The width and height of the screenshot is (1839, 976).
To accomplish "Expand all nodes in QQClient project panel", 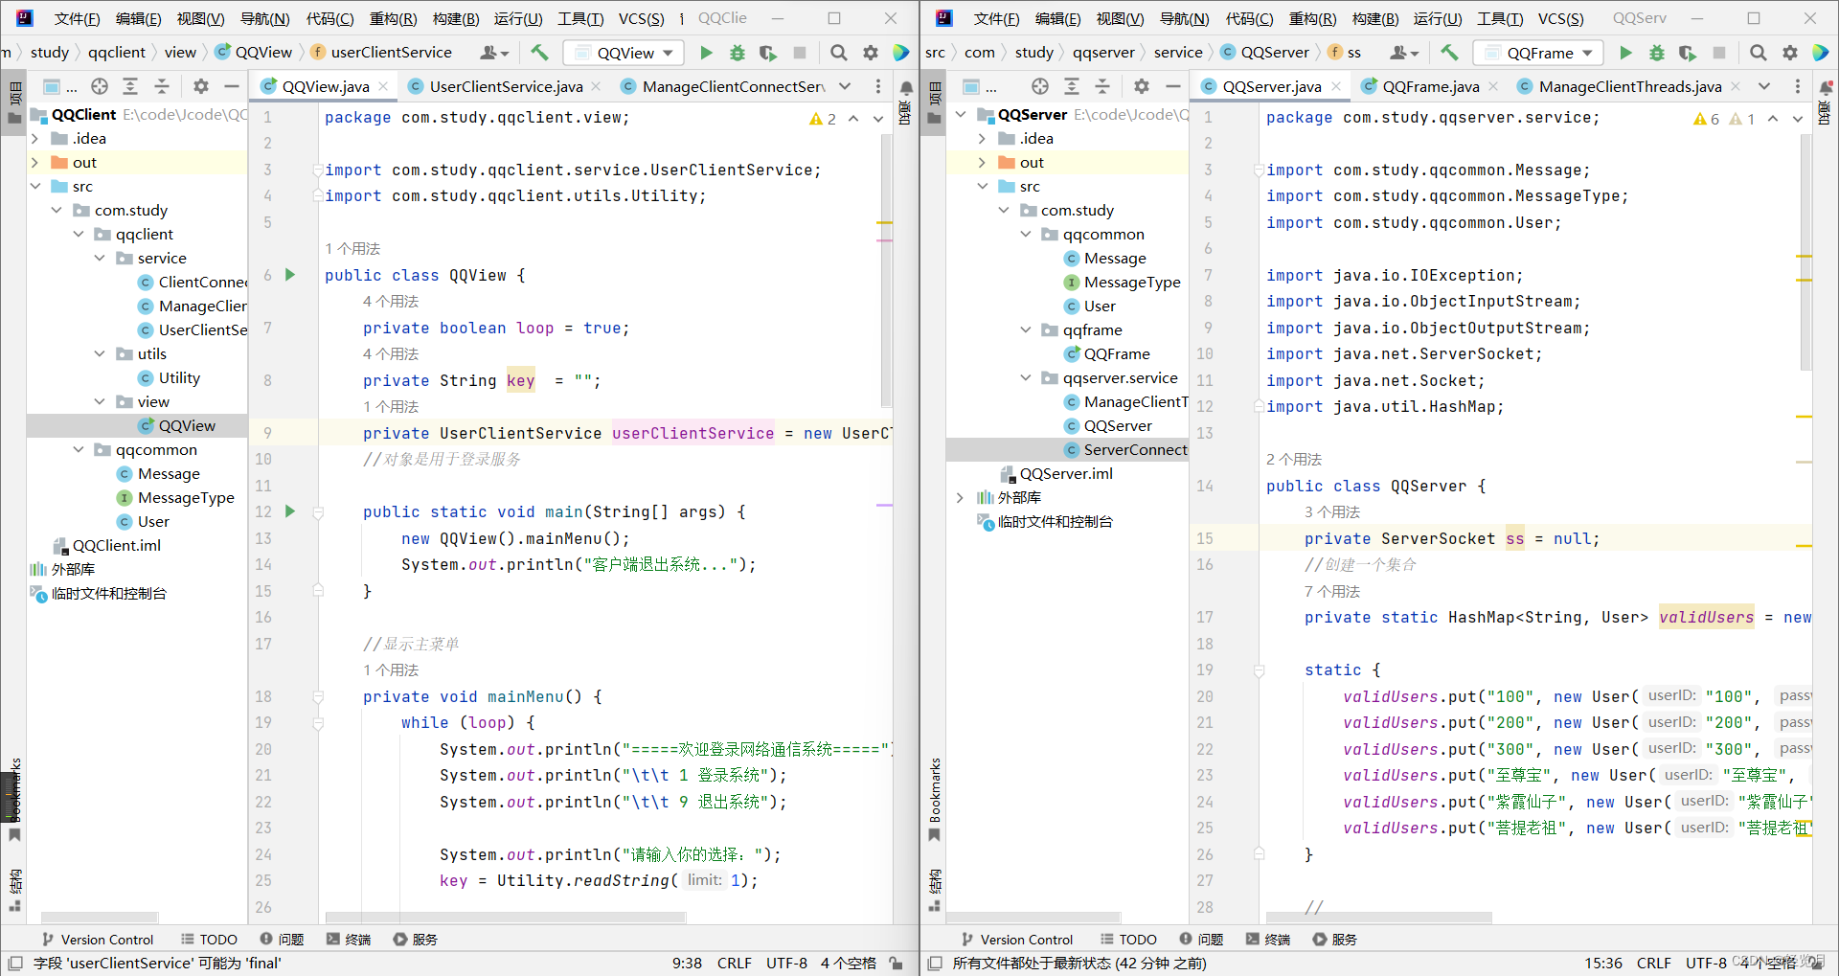I will [x=130, y=86].
